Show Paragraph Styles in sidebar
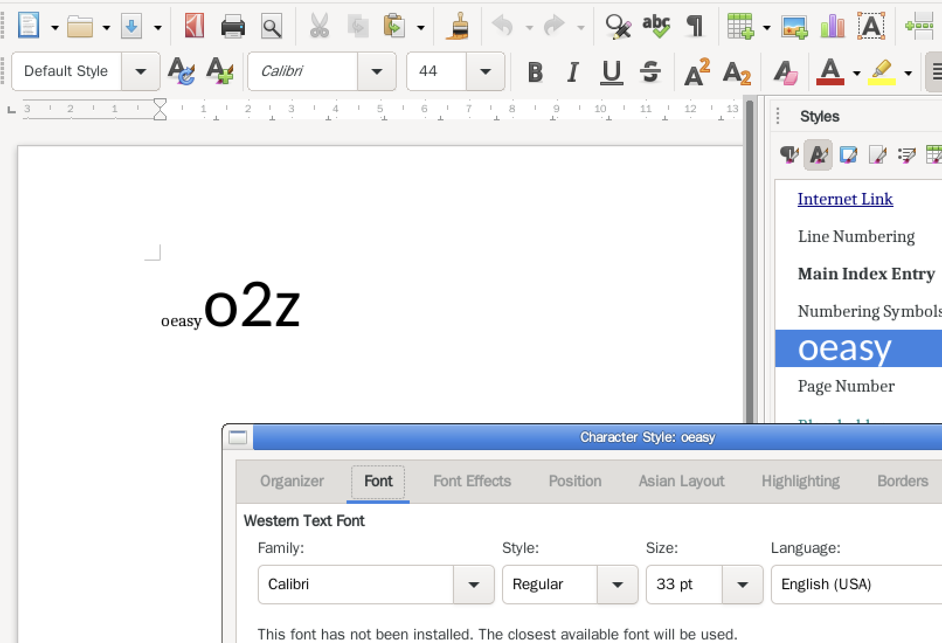This screenshot has height=643, width=942. [x=789, y=155]
